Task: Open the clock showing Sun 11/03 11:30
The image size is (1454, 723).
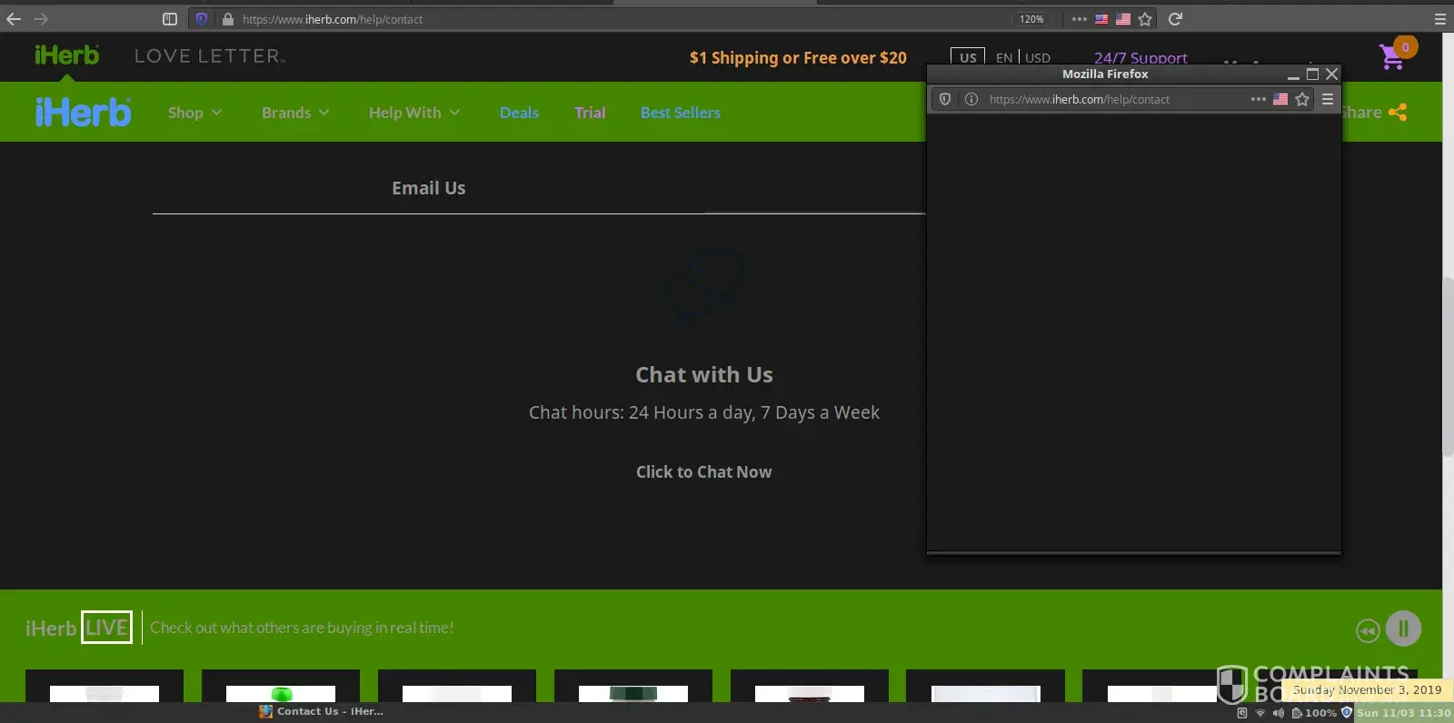Action: (x=1404, y=713)
